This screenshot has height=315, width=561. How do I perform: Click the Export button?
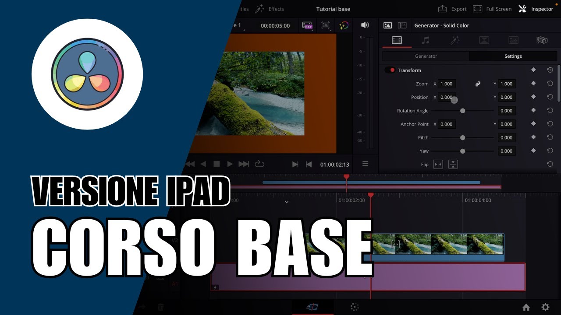pyautogui.click(x=452, y=9)
